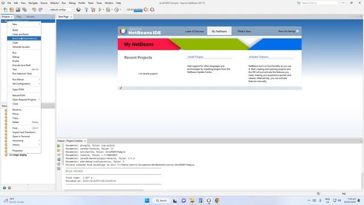This screenshot has width=364, height=205.
Task: Choose Clean and Build from context menu
Action: point(24,34)
